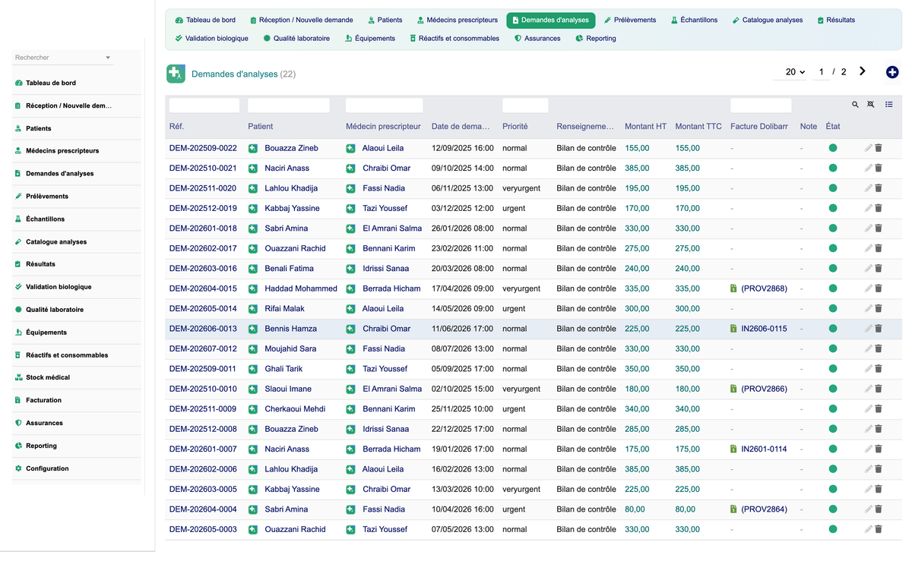
Task: Click the Demandes d'analyses title icon
Action: [176, 74]
